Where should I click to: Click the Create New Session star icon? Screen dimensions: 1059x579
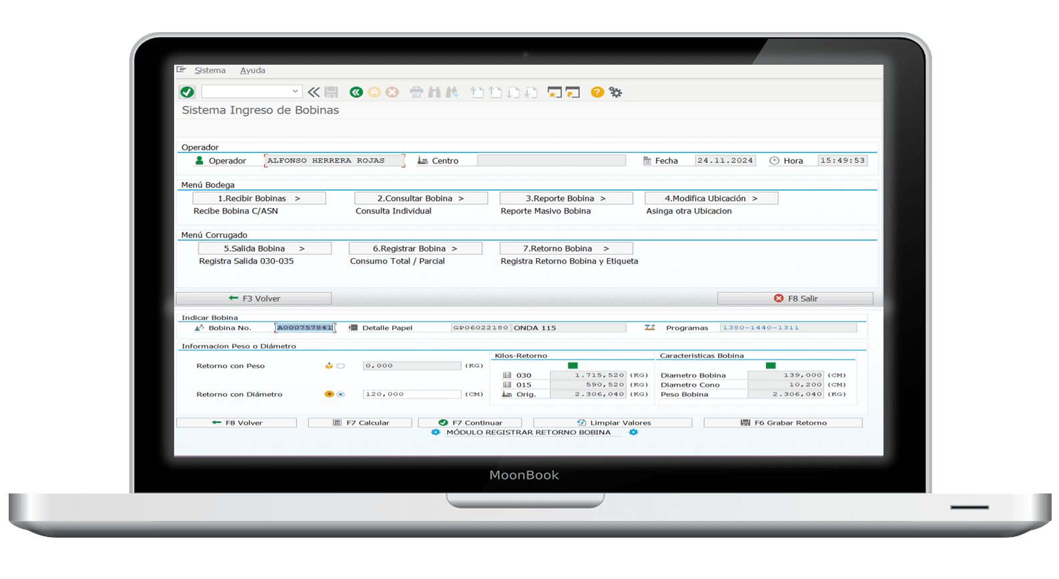[x=555, y=92]
